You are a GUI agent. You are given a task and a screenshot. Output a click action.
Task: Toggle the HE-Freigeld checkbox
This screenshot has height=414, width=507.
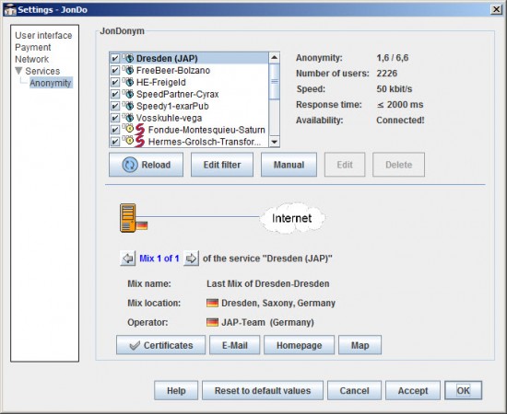[x=115, y=82]
